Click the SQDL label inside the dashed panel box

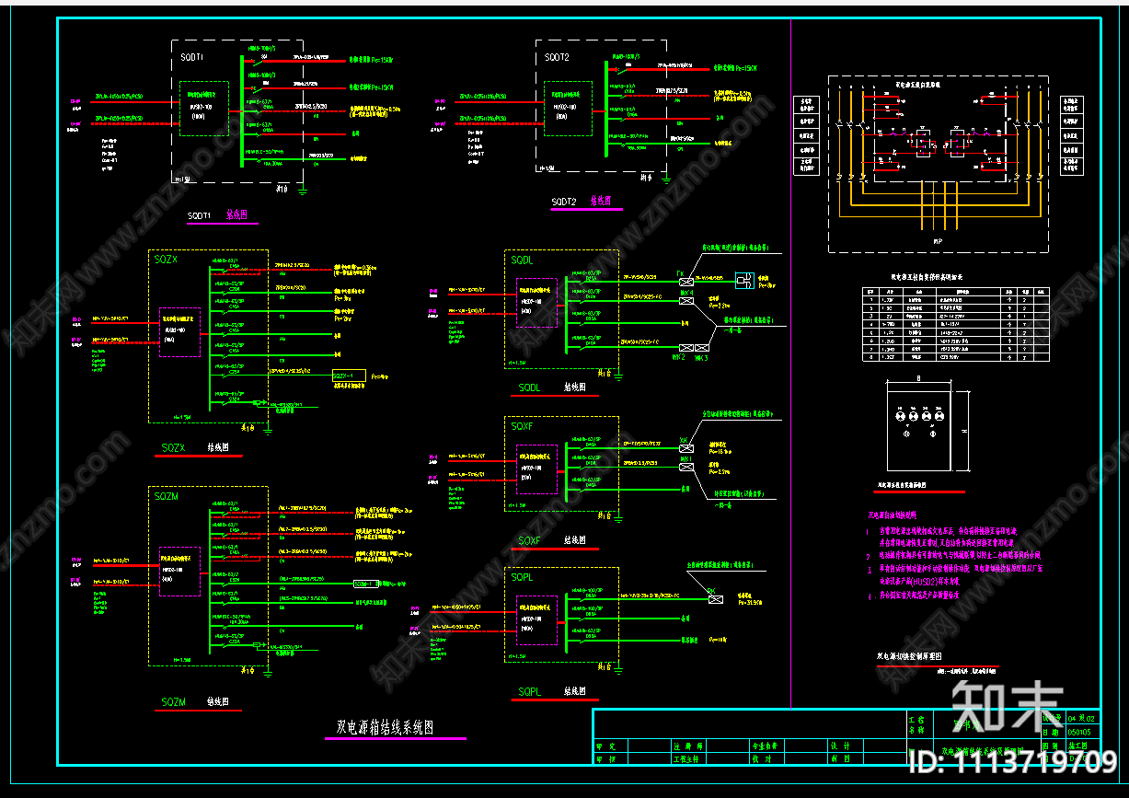coord(522,260)
